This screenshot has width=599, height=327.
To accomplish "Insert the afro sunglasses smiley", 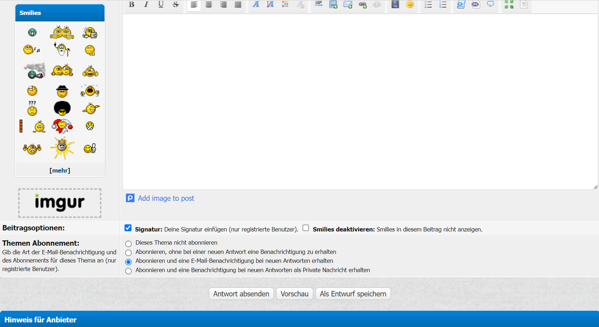I will coord(62,109).
